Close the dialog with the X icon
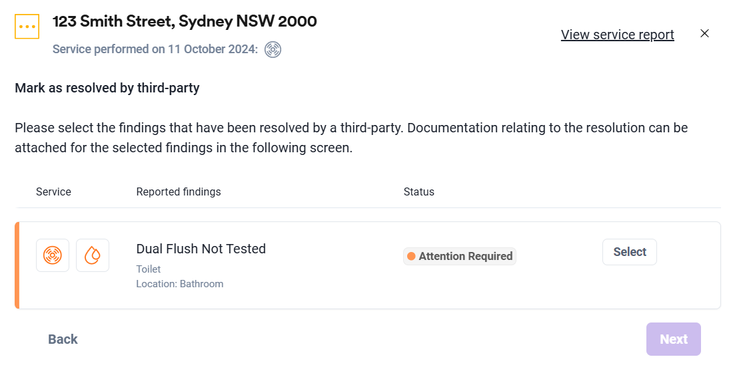 (x=704, y=33)
